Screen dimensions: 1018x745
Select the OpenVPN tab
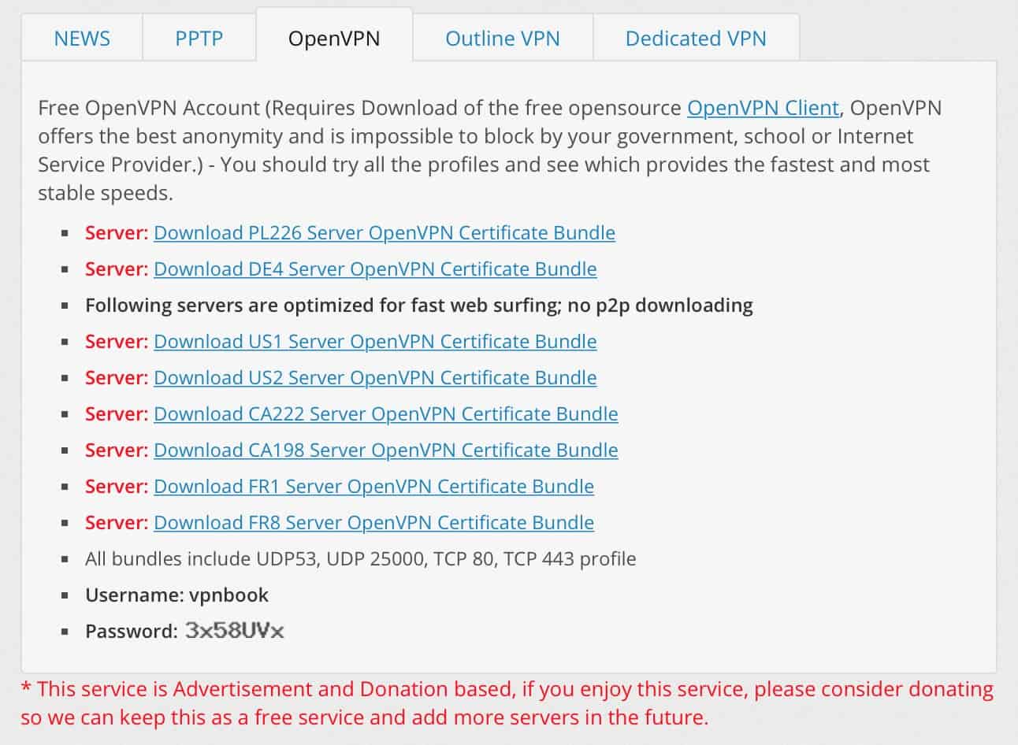[334, 37]
